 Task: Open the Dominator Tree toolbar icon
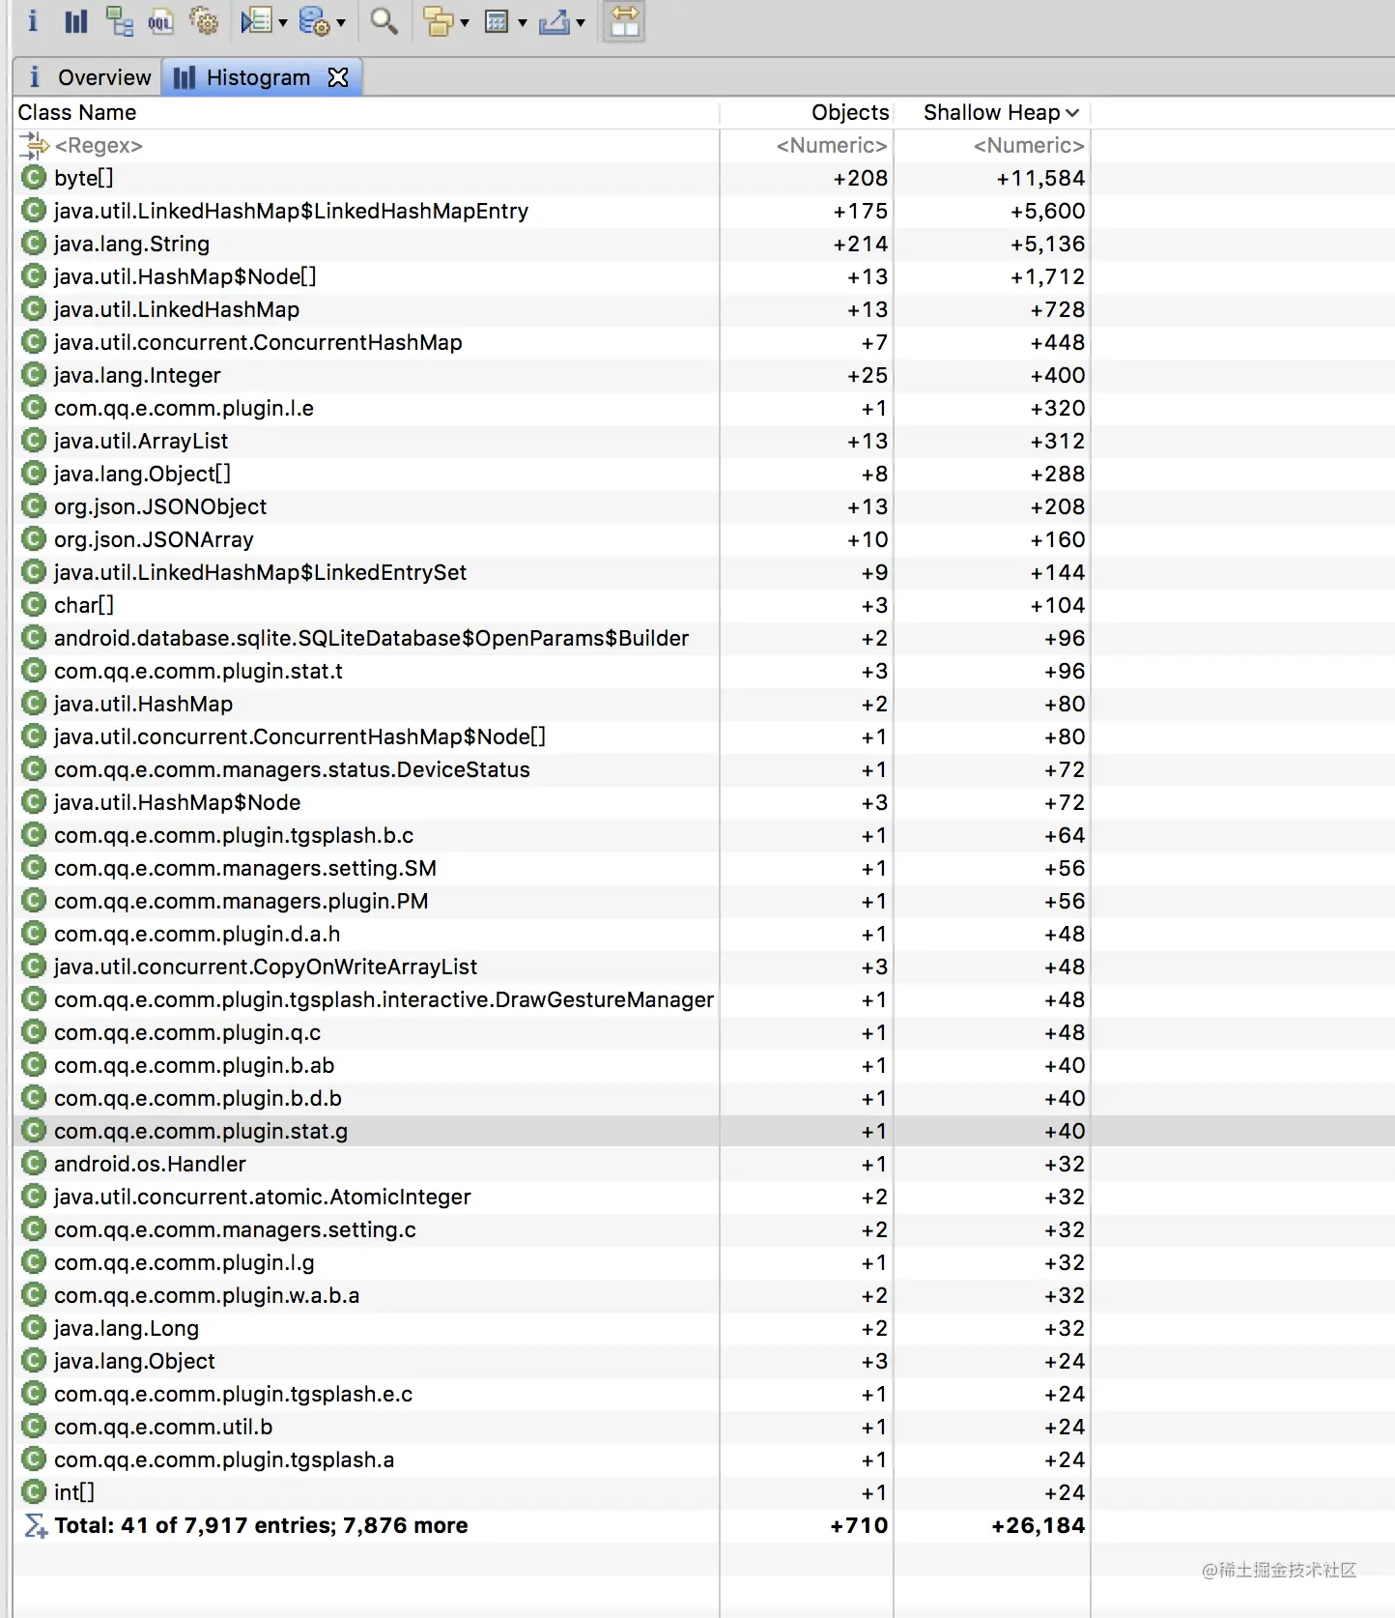119,20
